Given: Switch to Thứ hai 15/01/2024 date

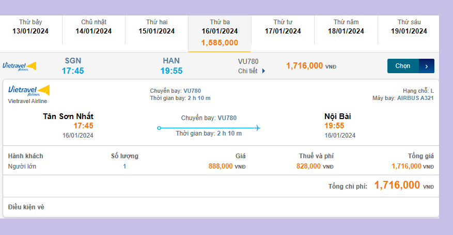Looking at the screenshot, I should (157, 27).
